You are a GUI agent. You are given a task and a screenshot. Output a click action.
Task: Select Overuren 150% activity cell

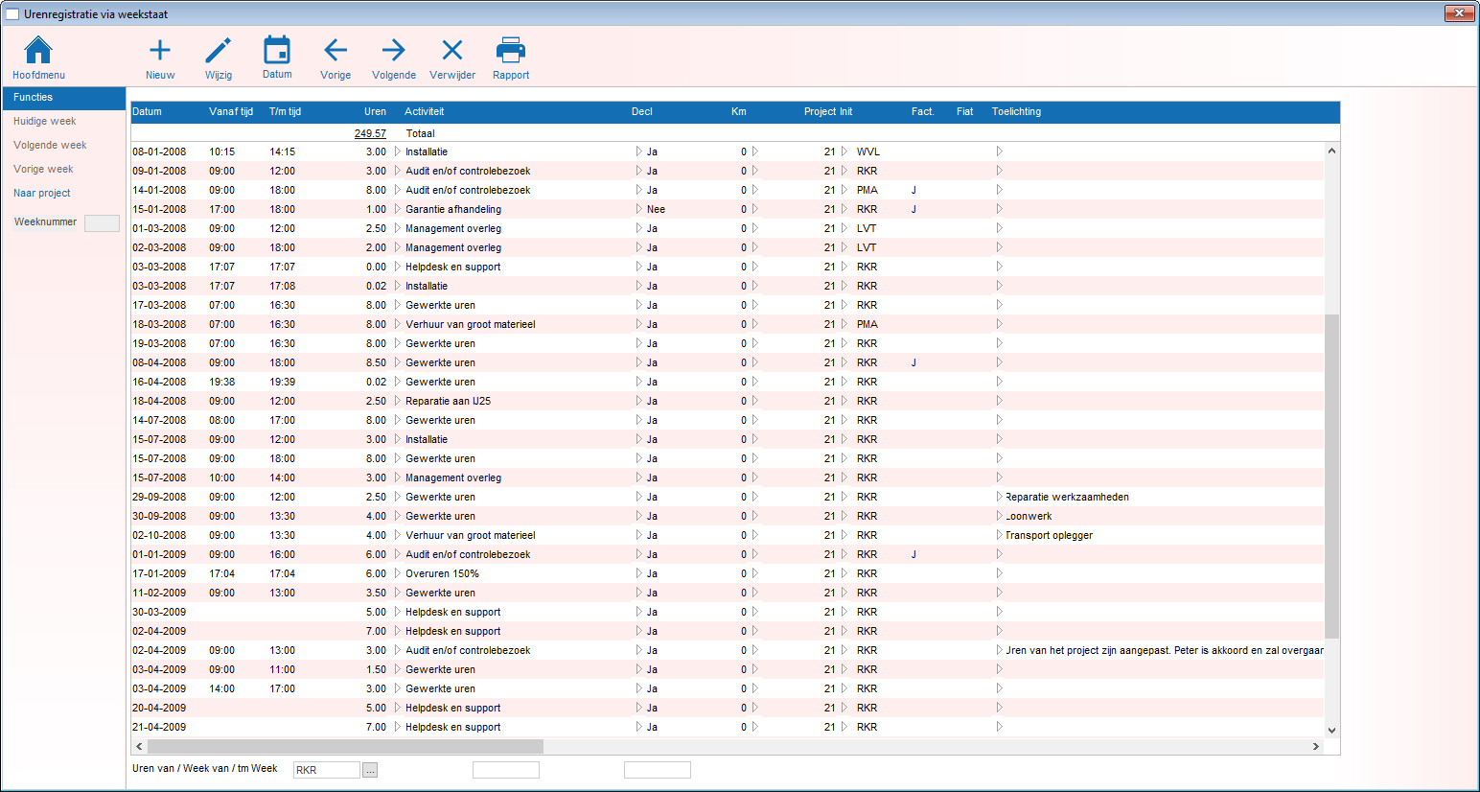pyautogui.click(x=442, y=573)
